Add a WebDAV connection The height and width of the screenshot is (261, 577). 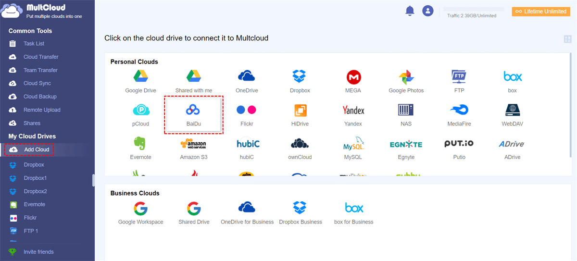tap(513, 114)
